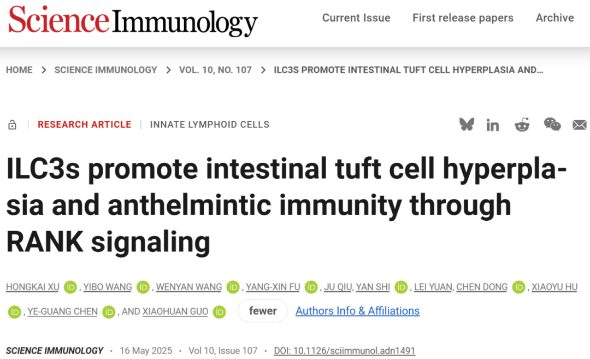
Task: Click the open access lock icon
Action: pyautogui.click(x=12, y=125)
